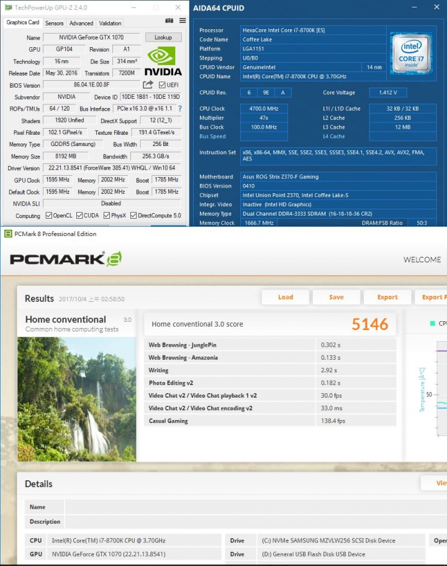Click the View button in Details
The image size is (447, 566).
tap(434, 483)
